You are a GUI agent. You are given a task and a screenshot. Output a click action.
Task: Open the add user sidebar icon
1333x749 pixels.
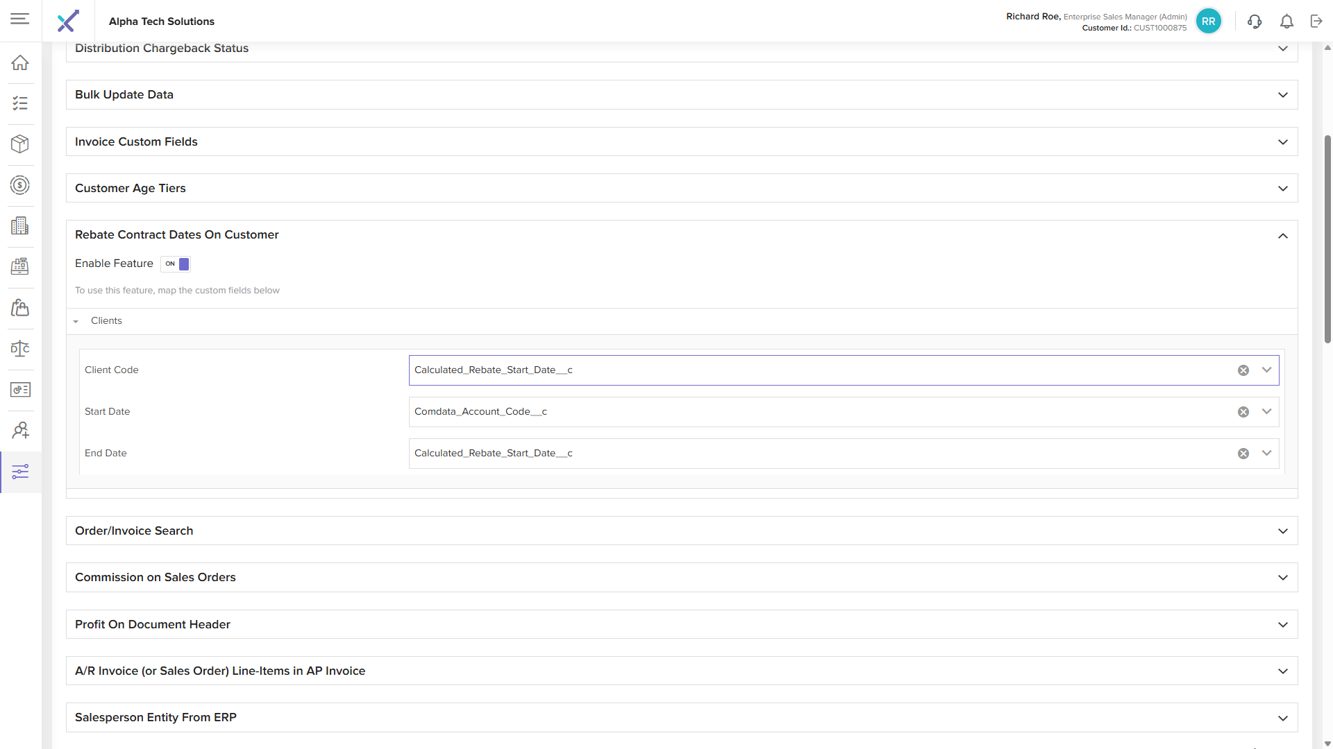(x=20, y=431)
